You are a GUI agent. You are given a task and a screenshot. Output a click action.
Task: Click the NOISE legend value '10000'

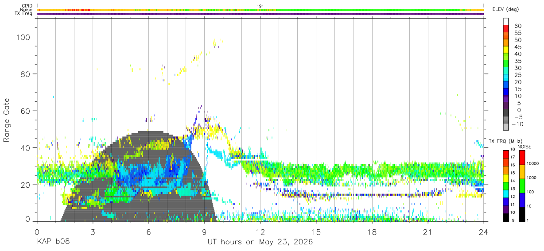point(532,164)
